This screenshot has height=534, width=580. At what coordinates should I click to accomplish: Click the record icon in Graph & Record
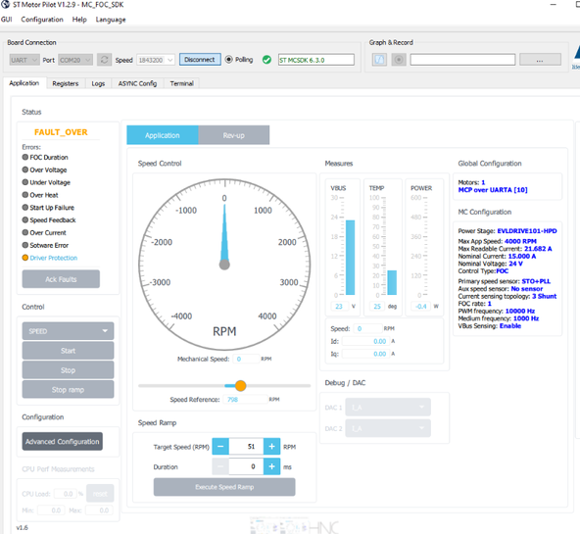399,60
